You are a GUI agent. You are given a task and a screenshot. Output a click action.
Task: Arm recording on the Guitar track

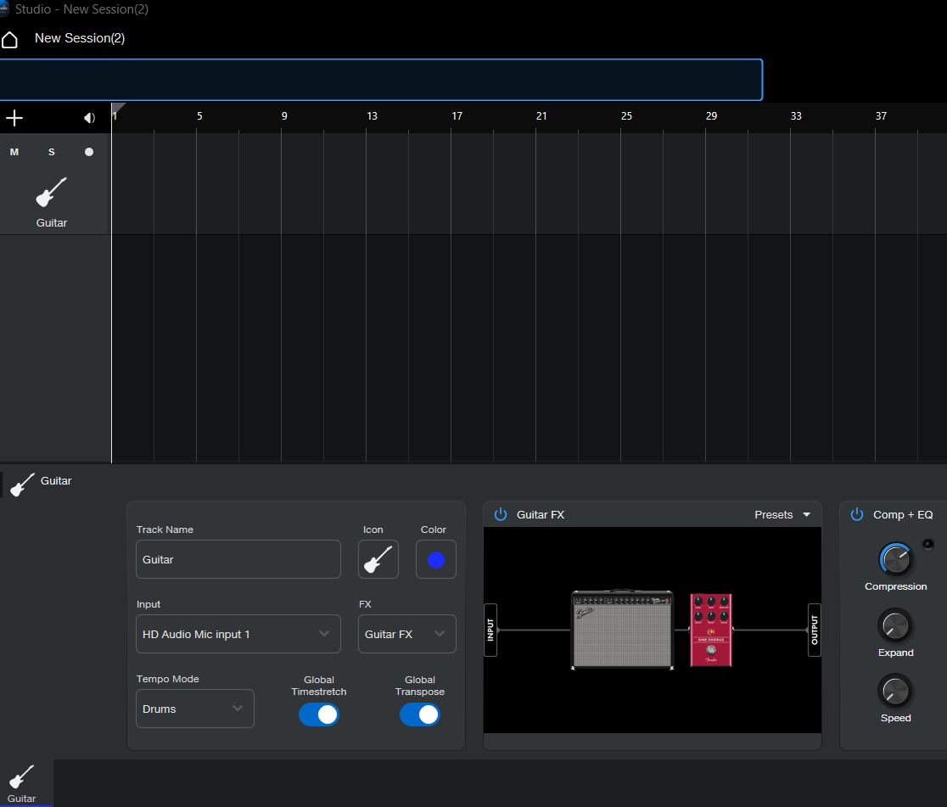pyautogui.click(x=89, y=152)
